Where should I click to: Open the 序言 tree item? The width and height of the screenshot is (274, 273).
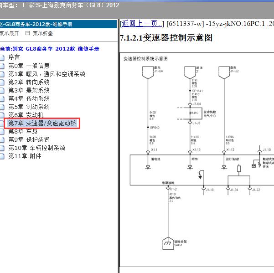tap(14, 57)
